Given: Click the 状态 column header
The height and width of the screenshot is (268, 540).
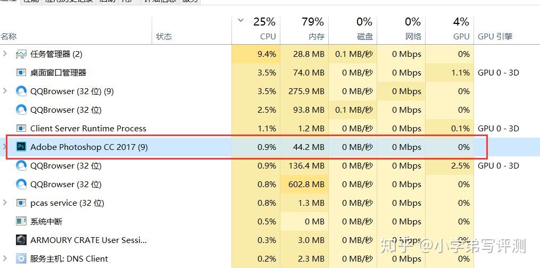Looking at the screenshot, I should pos(164,37).
